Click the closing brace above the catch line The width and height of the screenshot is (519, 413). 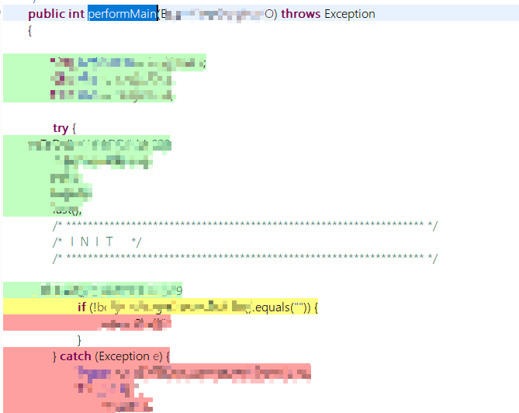tap(79, 340)
